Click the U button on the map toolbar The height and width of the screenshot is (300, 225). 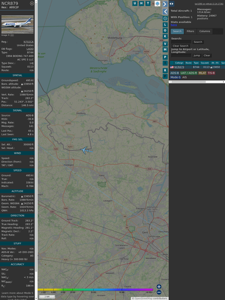pyautogui.click(x=135, y=3)
